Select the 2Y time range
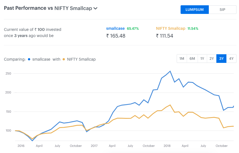This screenshot has height=153, width=239. click(212, 58)
